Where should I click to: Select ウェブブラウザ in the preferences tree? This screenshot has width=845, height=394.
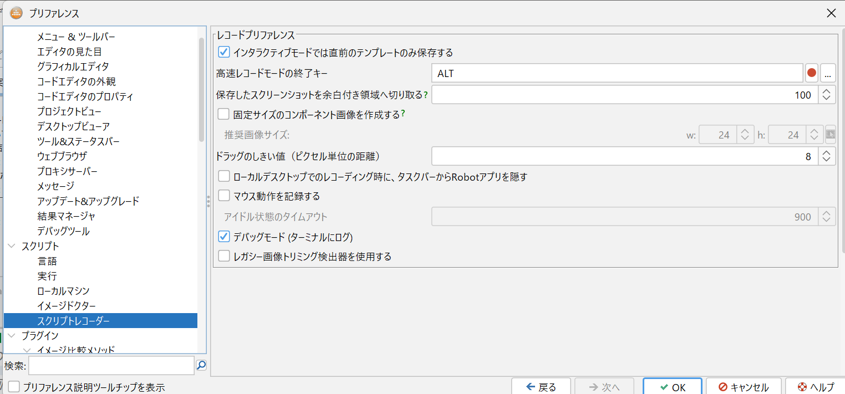tap(62, 156)
